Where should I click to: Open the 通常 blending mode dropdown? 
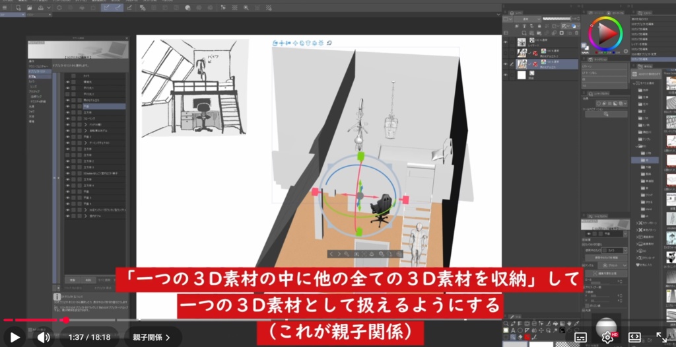pyautogui.click(x=527, y=19)
